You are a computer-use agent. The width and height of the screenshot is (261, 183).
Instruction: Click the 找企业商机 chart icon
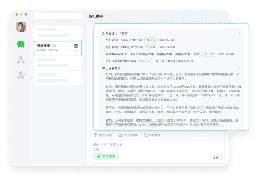[121, 135]
